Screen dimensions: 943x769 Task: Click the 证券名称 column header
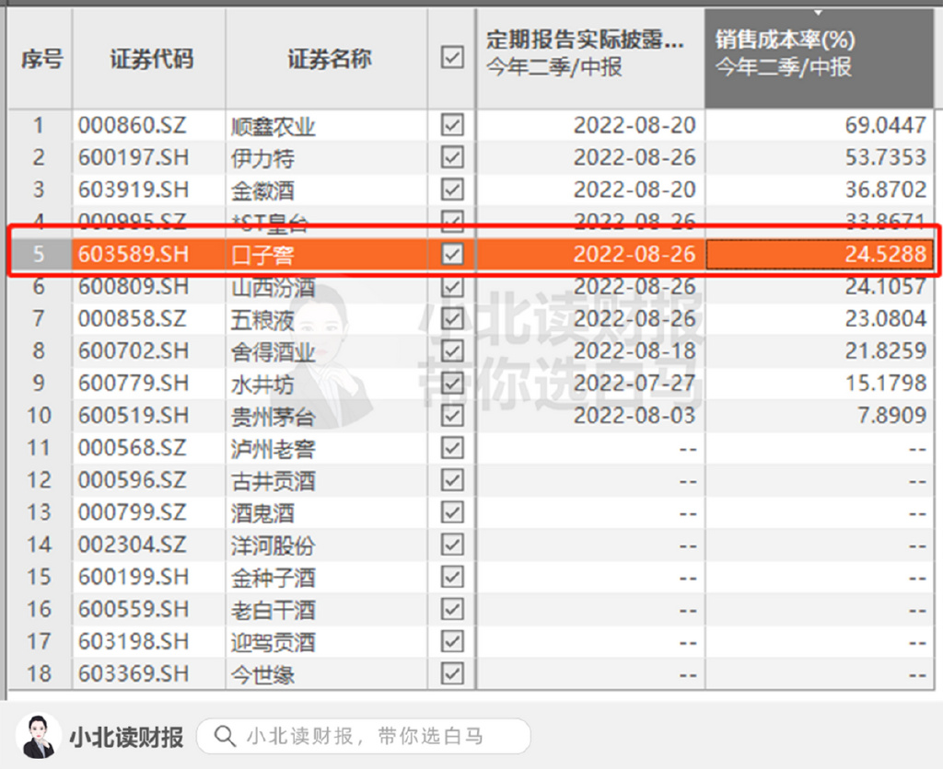click(327, 58)
